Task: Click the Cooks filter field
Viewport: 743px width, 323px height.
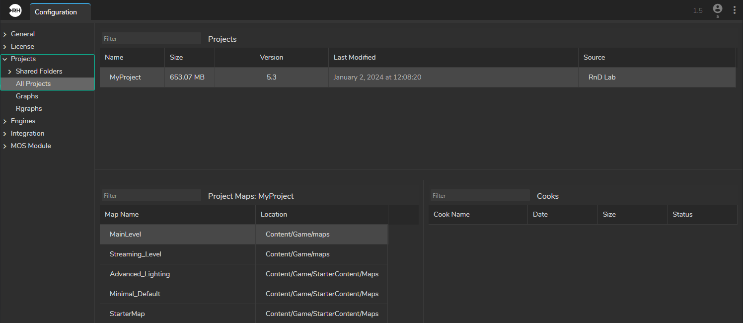Action: (479, 196)
